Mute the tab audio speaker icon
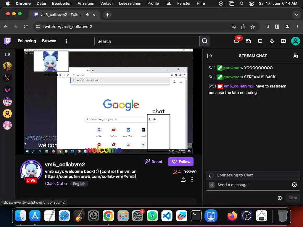 pyautogui.click(x=87, y=15)
